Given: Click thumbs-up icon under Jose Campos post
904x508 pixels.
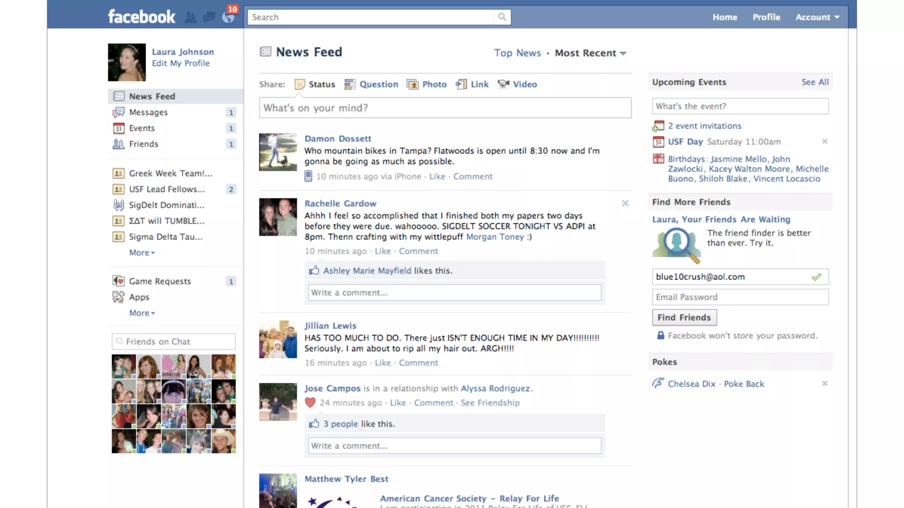Looking at the screenshot, I should point(314,424).
